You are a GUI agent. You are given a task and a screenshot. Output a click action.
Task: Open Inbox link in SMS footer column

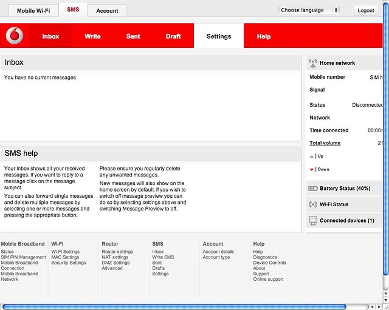tap(158, 252)
